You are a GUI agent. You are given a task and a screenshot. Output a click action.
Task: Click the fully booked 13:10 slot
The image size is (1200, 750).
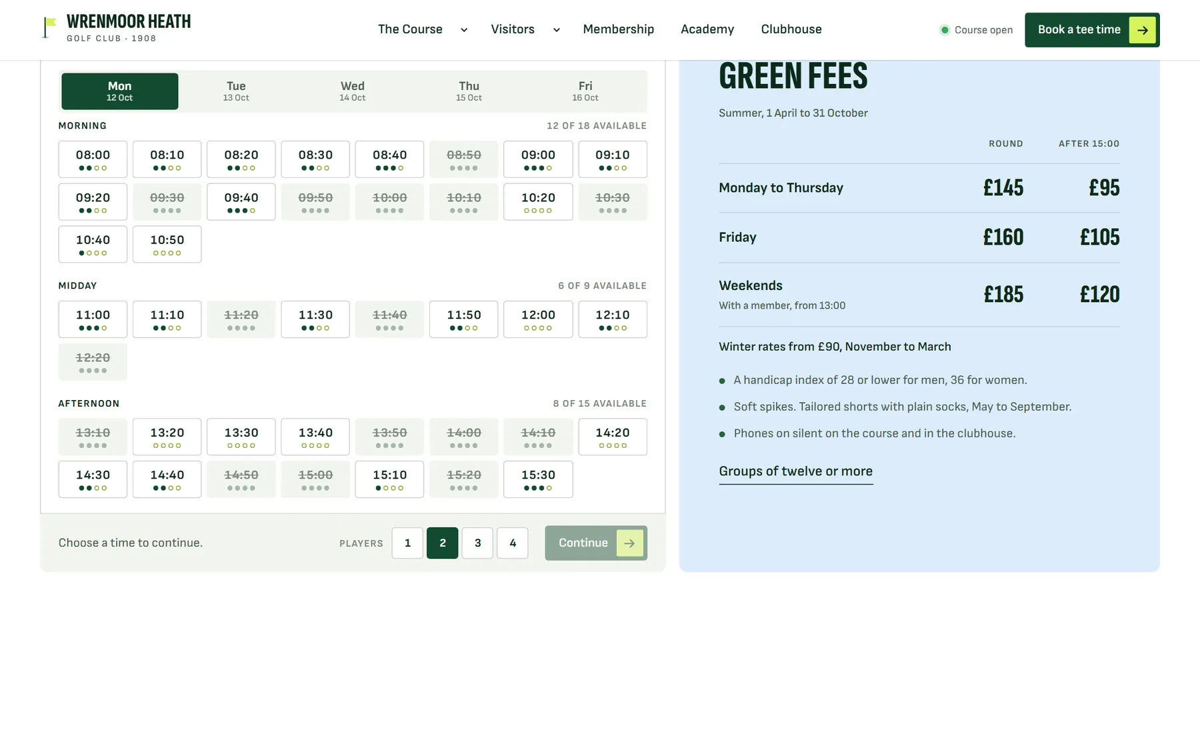(93, 437)
